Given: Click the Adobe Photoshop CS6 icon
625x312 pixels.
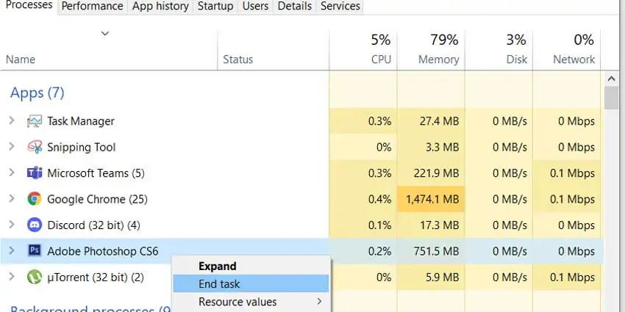Looking at the screenshot, I should click(x=35, y=251).
